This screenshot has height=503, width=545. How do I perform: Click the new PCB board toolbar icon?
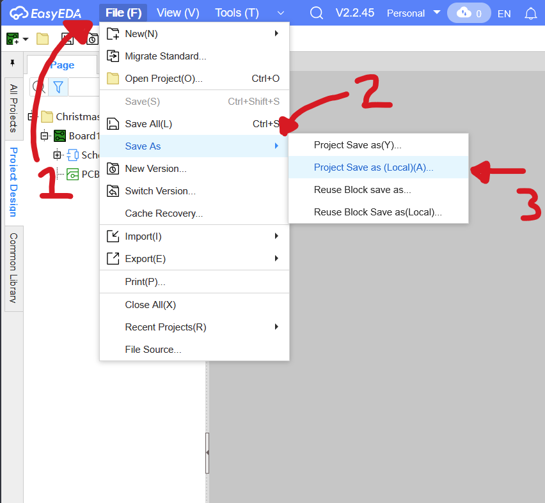pos(13,39)
